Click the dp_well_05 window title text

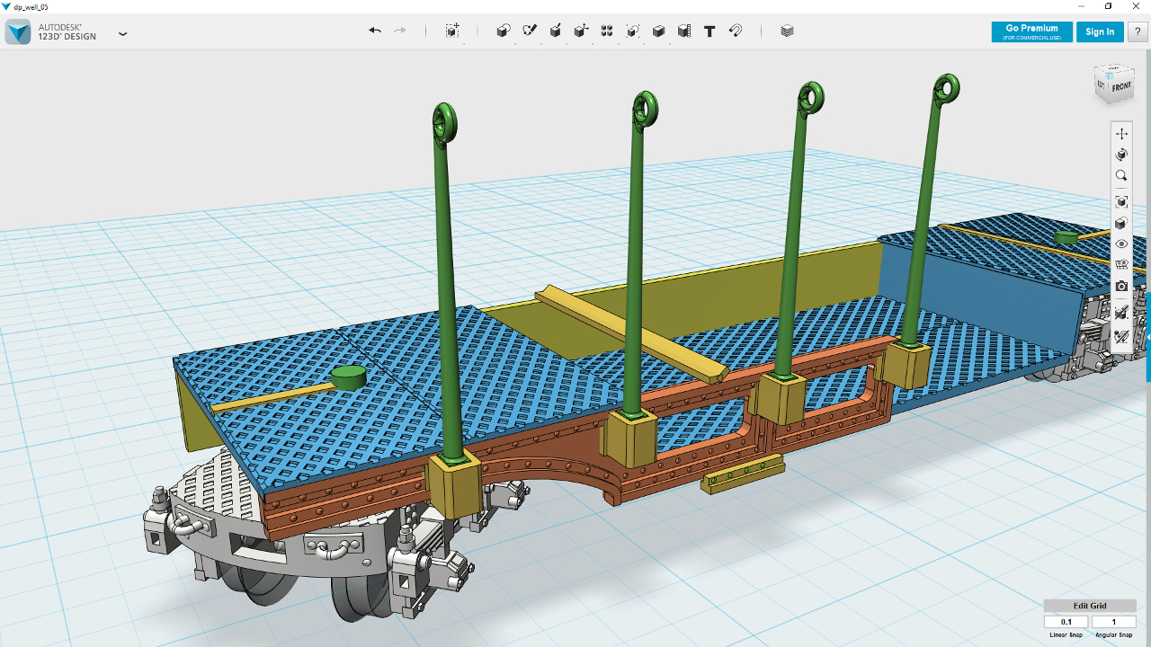click(31, 6)
